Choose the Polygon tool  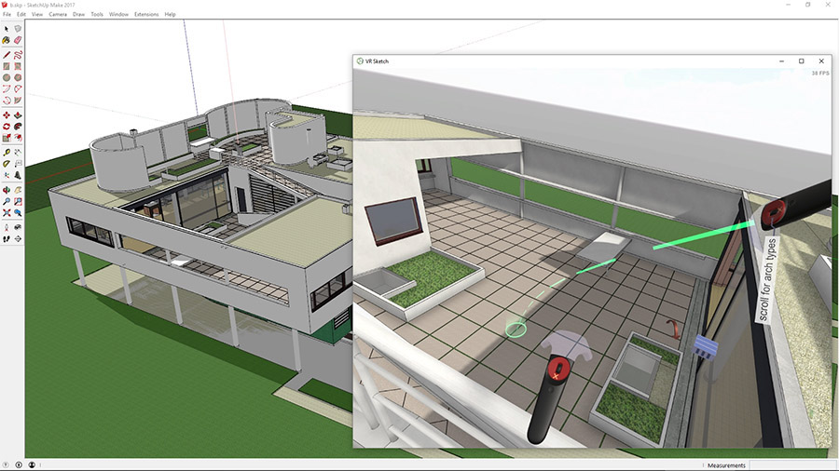coord(18,77)
